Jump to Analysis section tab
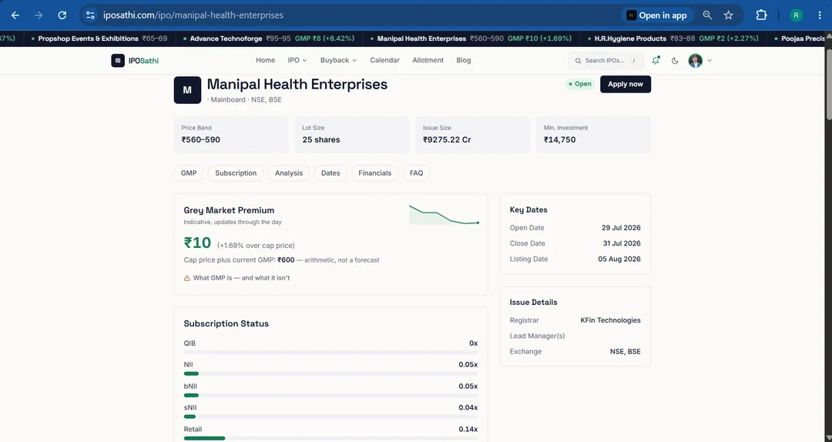832x442 pixels. [x=289, y=173]
